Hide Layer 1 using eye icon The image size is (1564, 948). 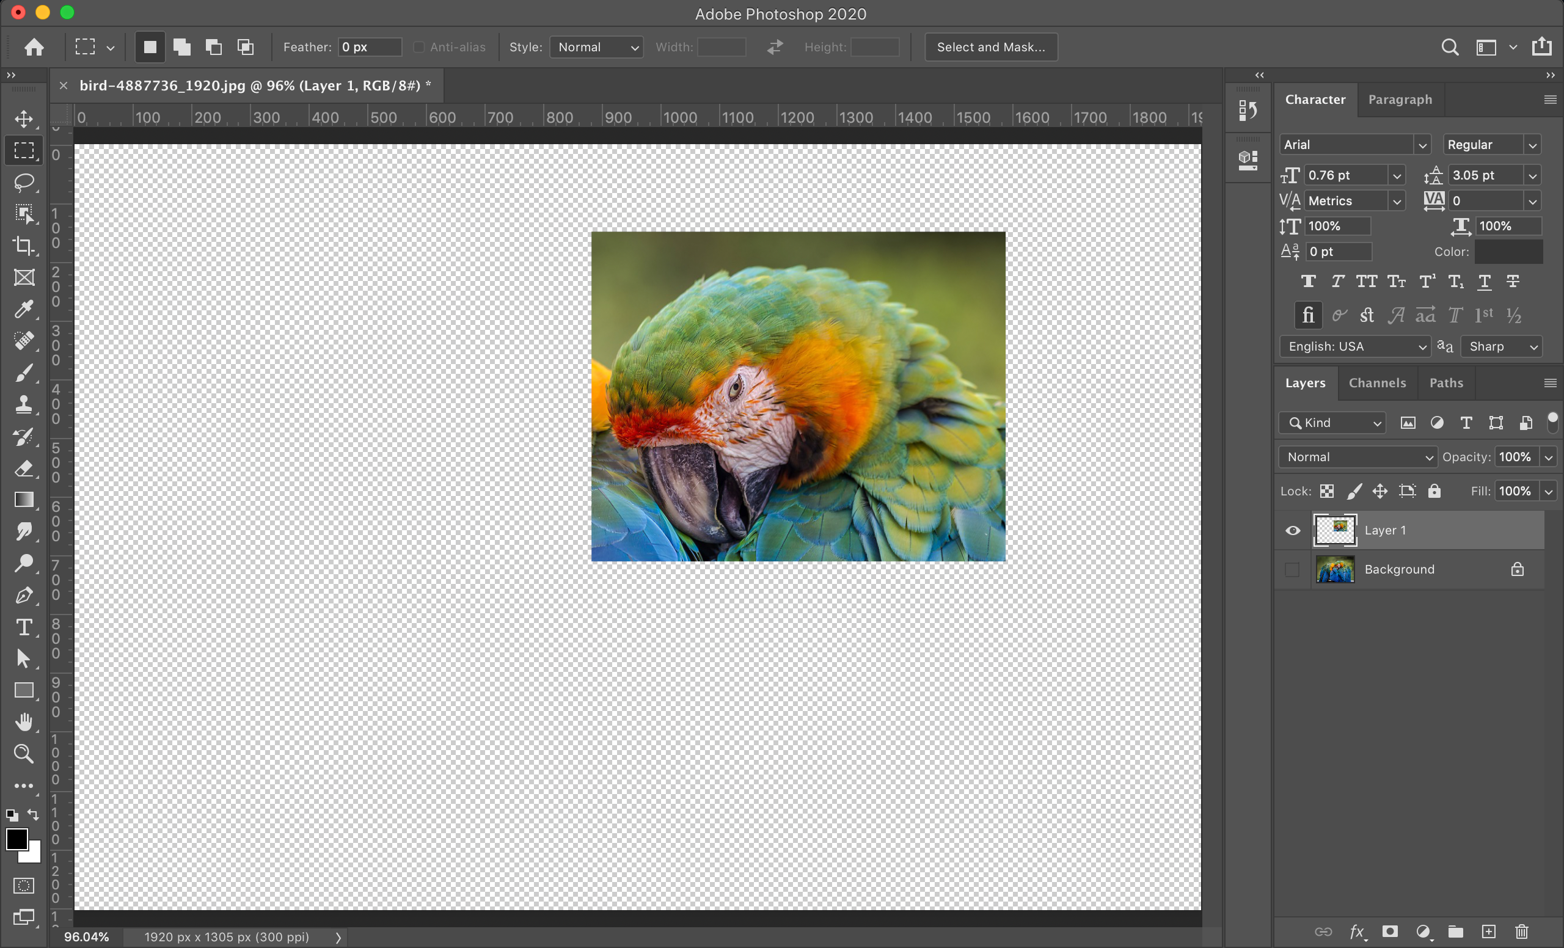pos(1292,530)
